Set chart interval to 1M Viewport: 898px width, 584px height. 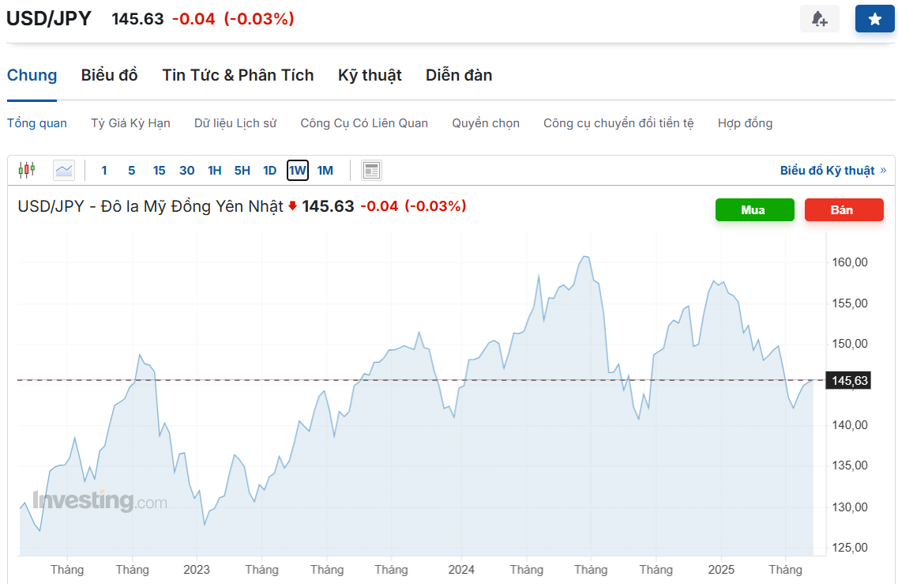coord(325,170)
